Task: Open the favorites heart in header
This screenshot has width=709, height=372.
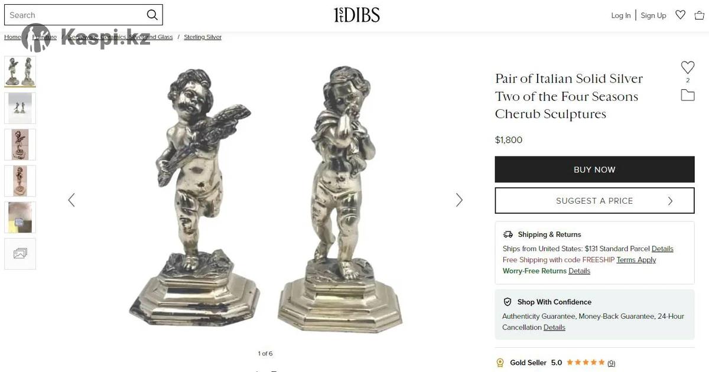Action: (x=681, y=15)
